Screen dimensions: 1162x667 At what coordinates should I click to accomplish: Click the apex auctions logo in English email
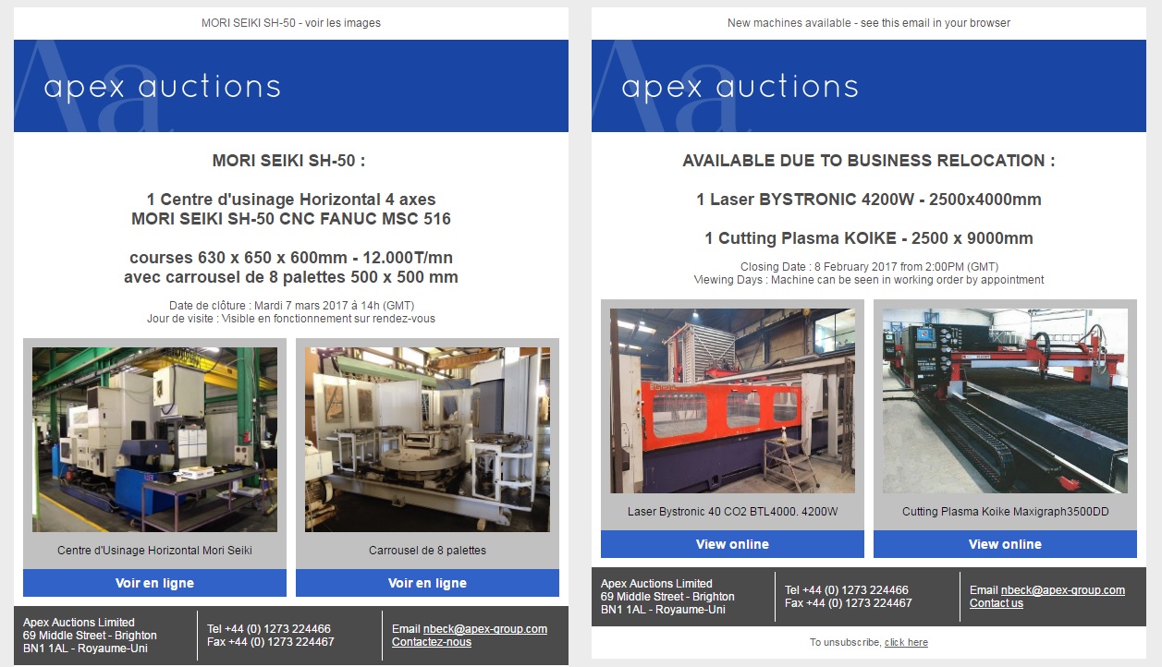[x=740, y=88]
